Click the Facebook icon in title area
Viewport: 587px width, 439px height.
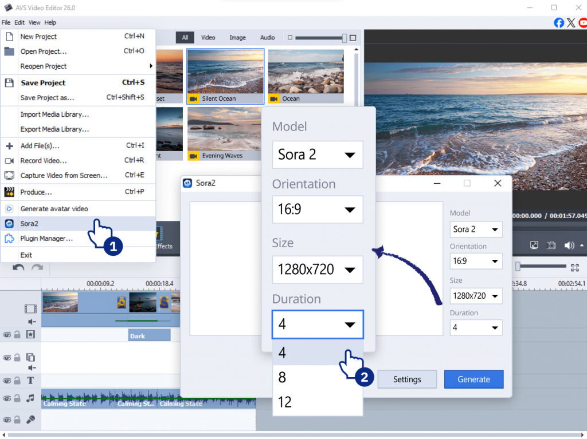point(559,23)
